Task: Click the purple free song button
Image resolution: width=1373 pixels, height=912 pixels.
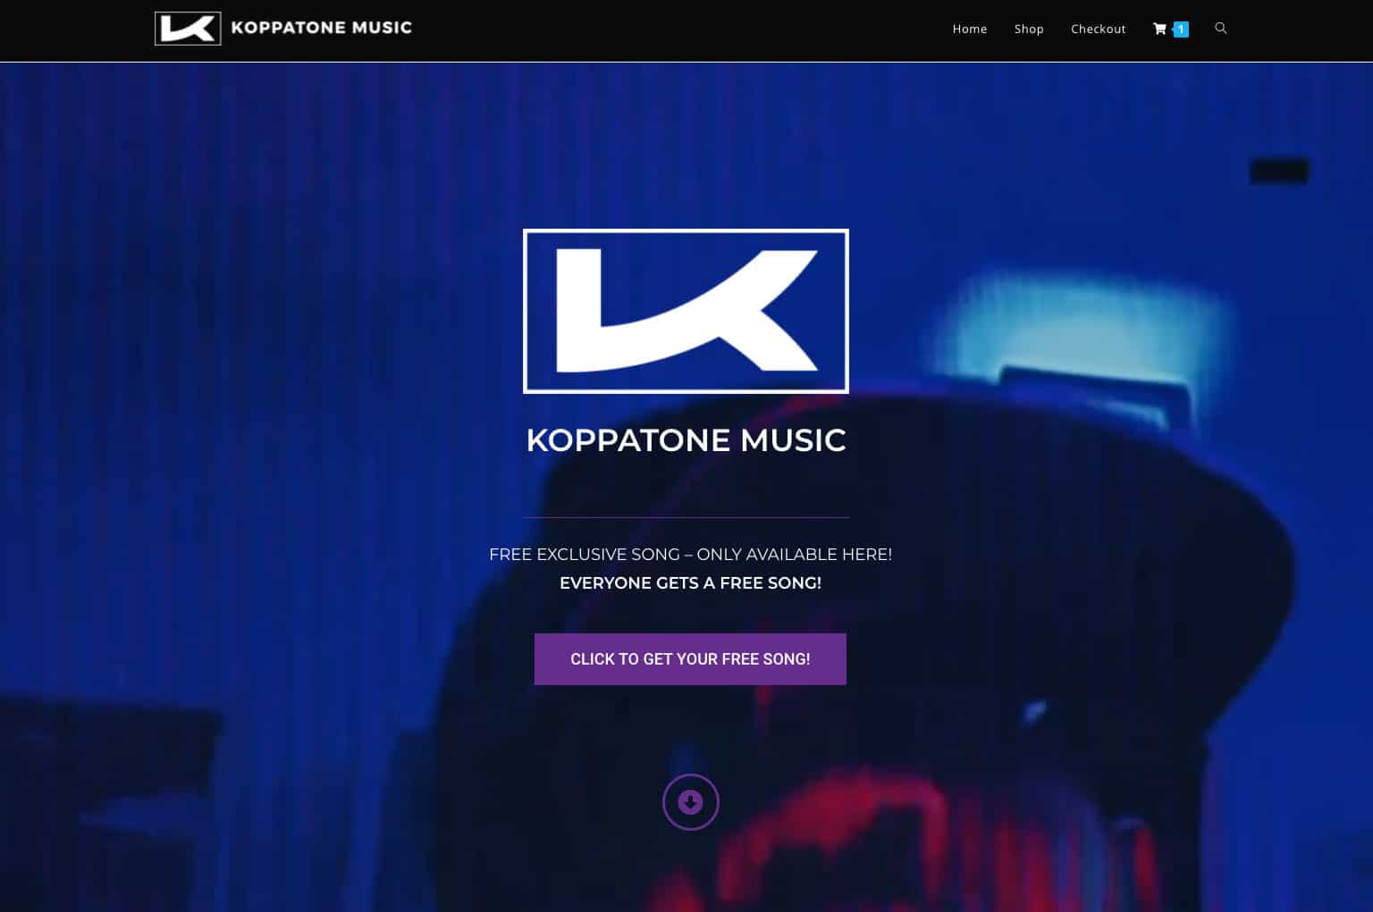Action: click(x=690, y=659)
